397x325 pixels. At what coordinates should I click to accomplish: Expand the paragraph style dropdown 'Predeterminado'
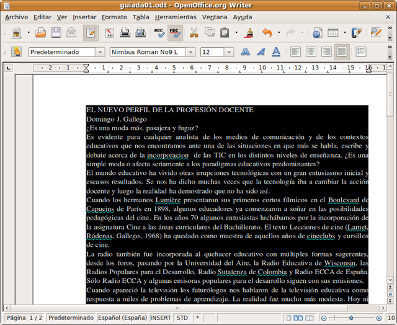(99, 52)
